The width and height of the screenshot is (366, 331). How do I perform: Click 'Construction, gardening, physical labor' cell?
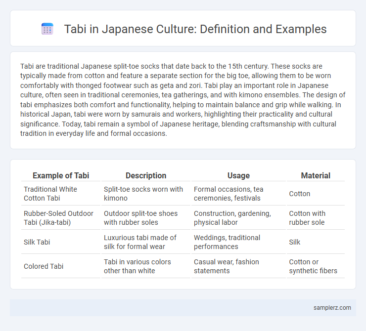coord(238,218)
